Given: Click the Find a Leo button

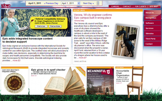Looking at the screenshot, I should pyautogui.click(x=41, y=26).
